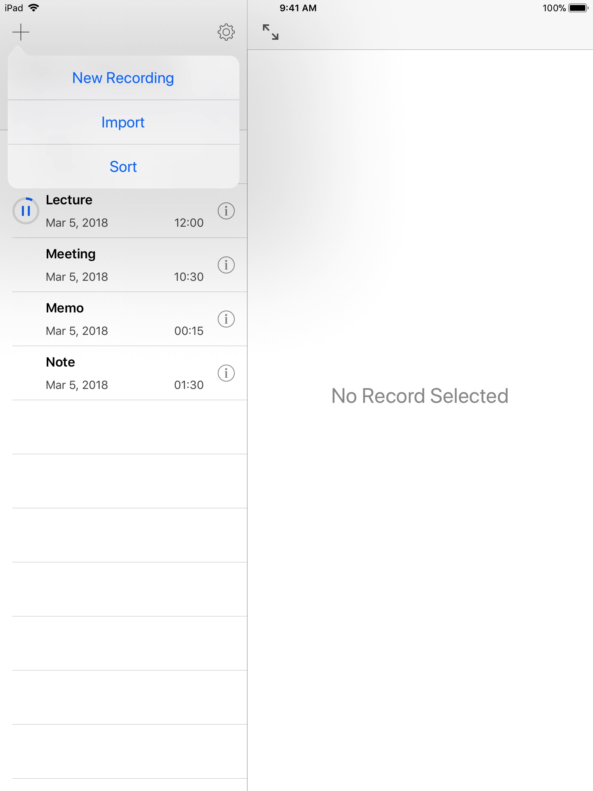This screenshot has width=593, height=791.
Task: Tap the plus add icon
Action: [21, 32]
